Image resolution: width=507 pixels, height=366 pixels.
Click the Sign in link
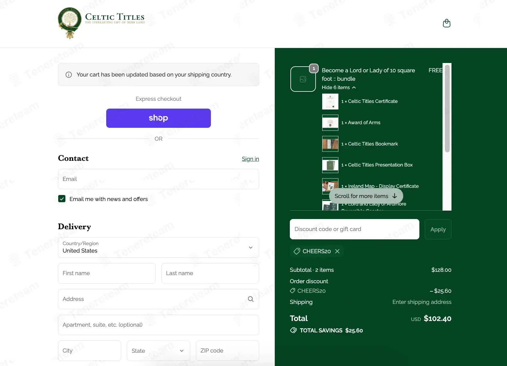click(250, 159)
